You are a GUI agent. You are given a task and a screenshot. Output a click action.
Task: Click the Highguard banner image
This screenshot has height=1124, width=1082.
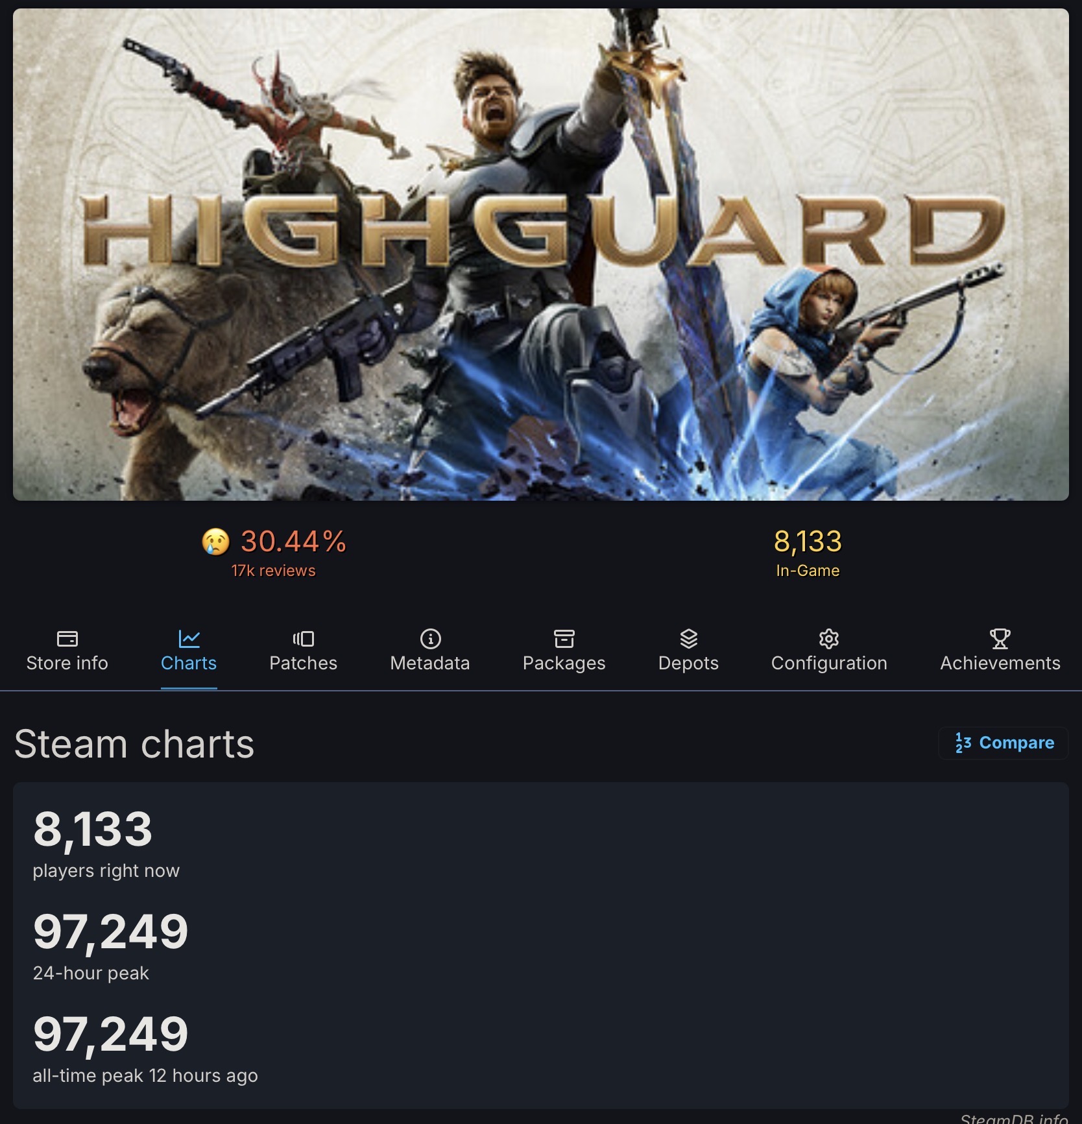pos(540,254)
